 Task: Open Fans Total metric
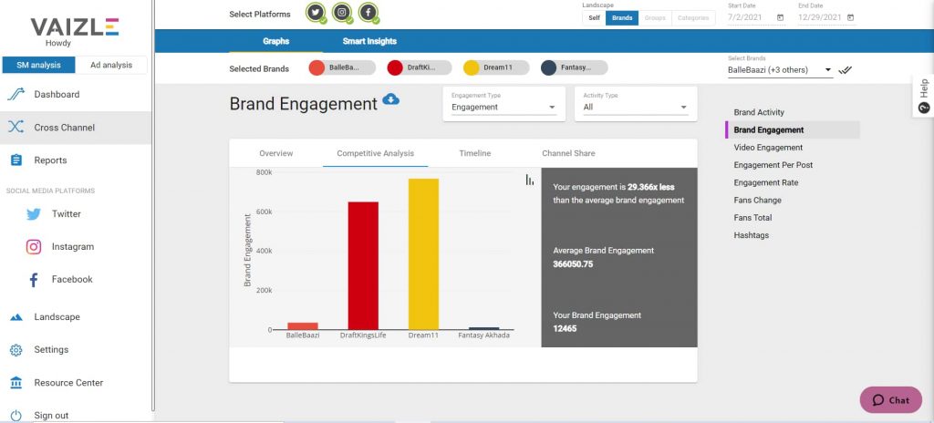coord(752,218)
